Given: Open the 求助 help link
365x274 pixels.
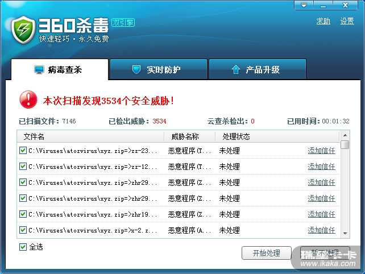Looking at the screenshot, I should pyautogui.click(x=323, y=22).
